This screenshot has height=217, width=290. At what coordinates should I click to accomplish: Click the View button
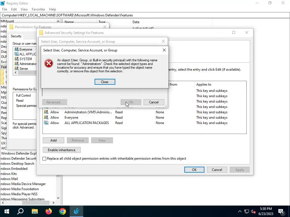pos(102,140)
